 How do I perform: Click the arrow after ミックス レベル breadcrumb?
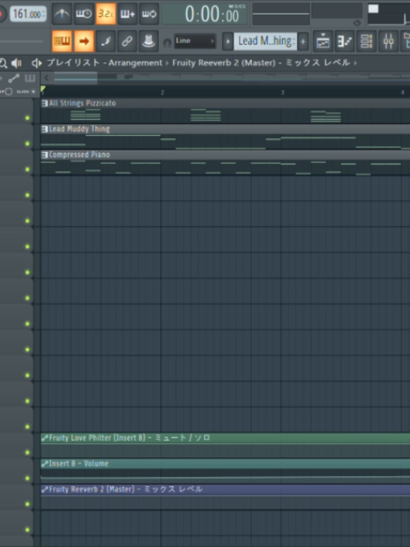pyautogui.click(x=355, y=63)
